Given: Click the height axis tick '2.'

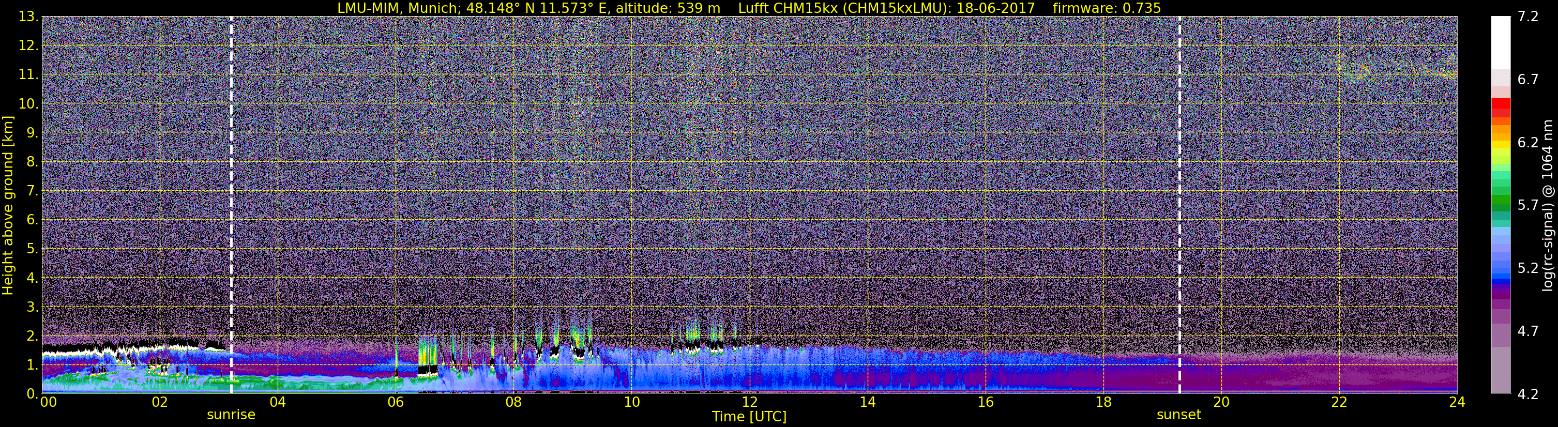Looking at the screenshot, I should point(32,335).
